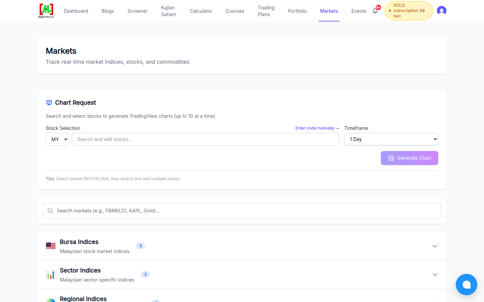Click the Malaysia flag icon beside Bursa Indices
The height and width of the screenshot is (302, 484).
tap(51, 246)
